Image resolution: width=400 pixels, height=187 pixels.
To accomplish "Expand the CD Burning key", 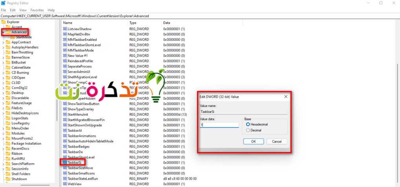I will point(3,73).
